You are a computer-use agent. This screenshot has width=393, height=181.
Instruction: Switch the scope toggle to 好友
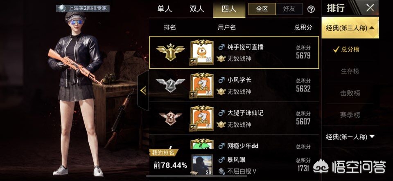coord(289,9)
